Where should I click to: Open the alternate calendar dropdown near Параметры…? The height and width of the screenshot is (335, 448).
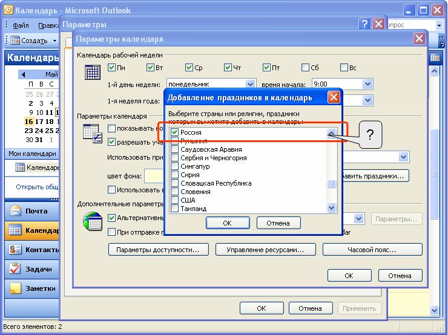tap(358, 219)
